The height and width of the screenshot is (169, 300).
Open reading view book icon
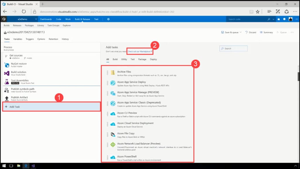pyautogui.click(x=251, y=12)
